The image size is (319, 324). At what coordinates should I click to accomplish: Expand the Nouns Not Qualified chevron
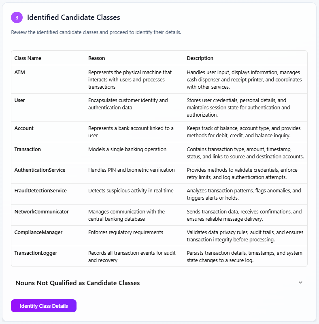click(x=300, y=283)
